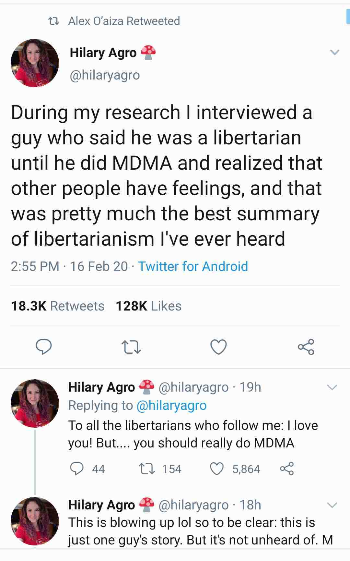Expand options on the 18h reply
The width and height of the screenshot is (350, 561).
(332, 505)
